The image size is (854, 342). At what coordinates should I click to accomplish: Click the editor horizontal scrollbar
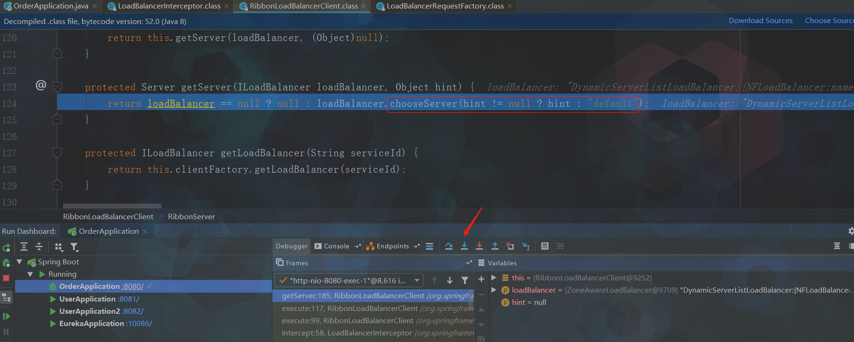point(112,206)
